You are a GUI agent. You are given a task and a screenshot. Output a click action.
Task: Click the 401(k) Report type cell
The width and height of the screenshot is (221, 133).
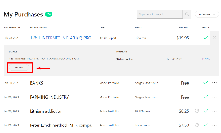point(108,38)
